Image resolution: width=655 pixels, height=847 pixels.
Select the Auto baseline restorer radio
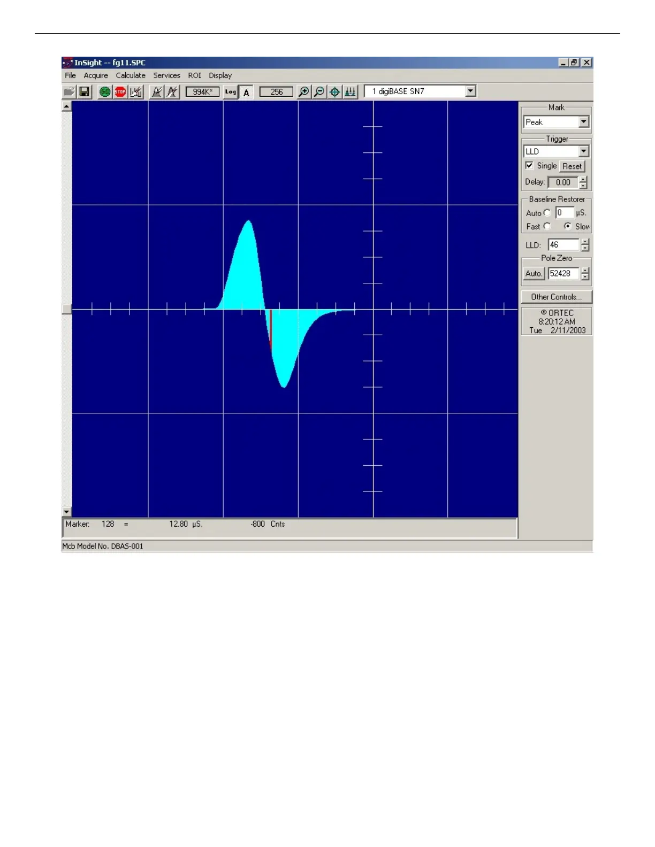547,213
